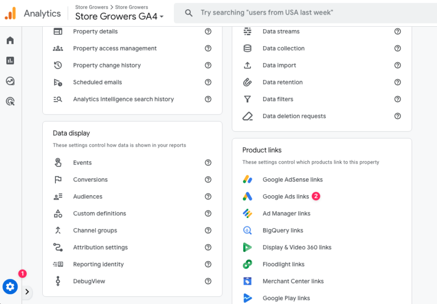Click help icon next to Conversions
This screenshot has width=437, height=304.
coord(208,180)
